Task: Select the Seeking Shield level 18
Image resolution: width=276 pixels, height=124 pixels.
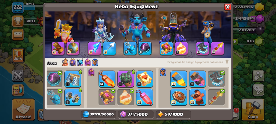Action: point(179,97)
